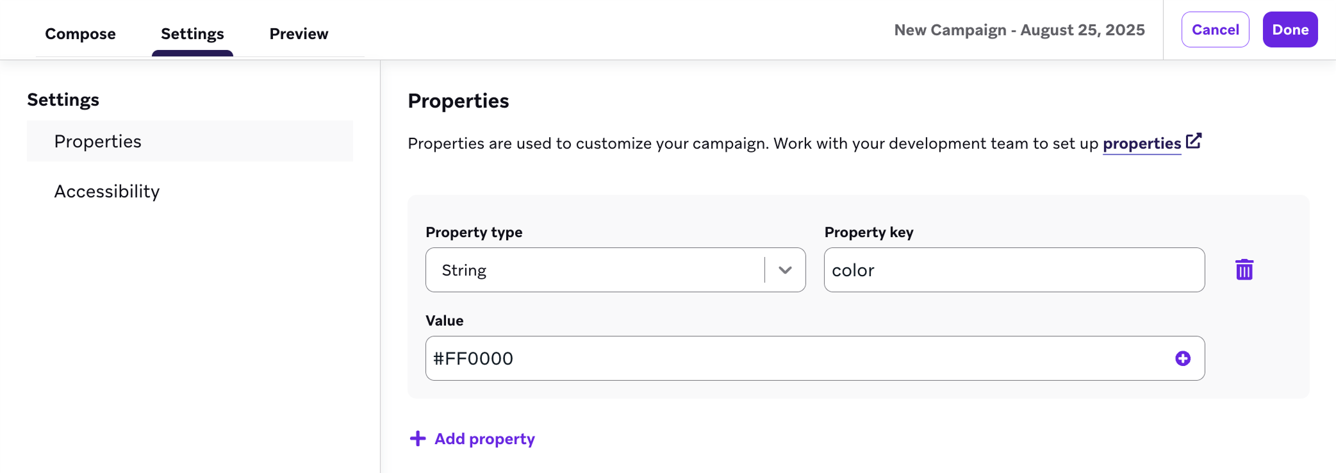Open the Property type combo box

pyautogui.click(x=615, y=270)
